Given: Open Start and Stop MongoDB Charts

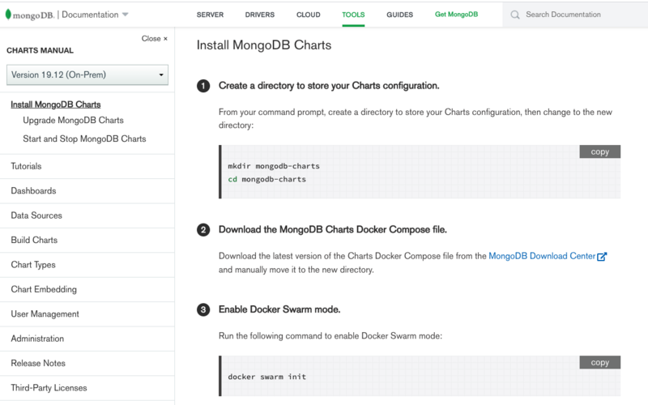Looking at the screenshot, I should click(x=84, y=139).
